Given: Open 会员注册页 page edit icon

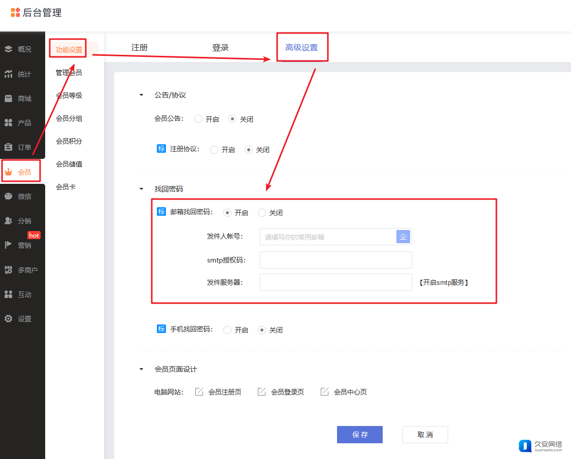Looking at the screenshot, I should pyautogui.click(x=199, y=392).
